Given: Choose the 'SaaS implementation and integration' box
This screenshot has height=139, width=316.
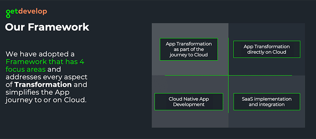Looking at the screenshot, I should (267, 102).
